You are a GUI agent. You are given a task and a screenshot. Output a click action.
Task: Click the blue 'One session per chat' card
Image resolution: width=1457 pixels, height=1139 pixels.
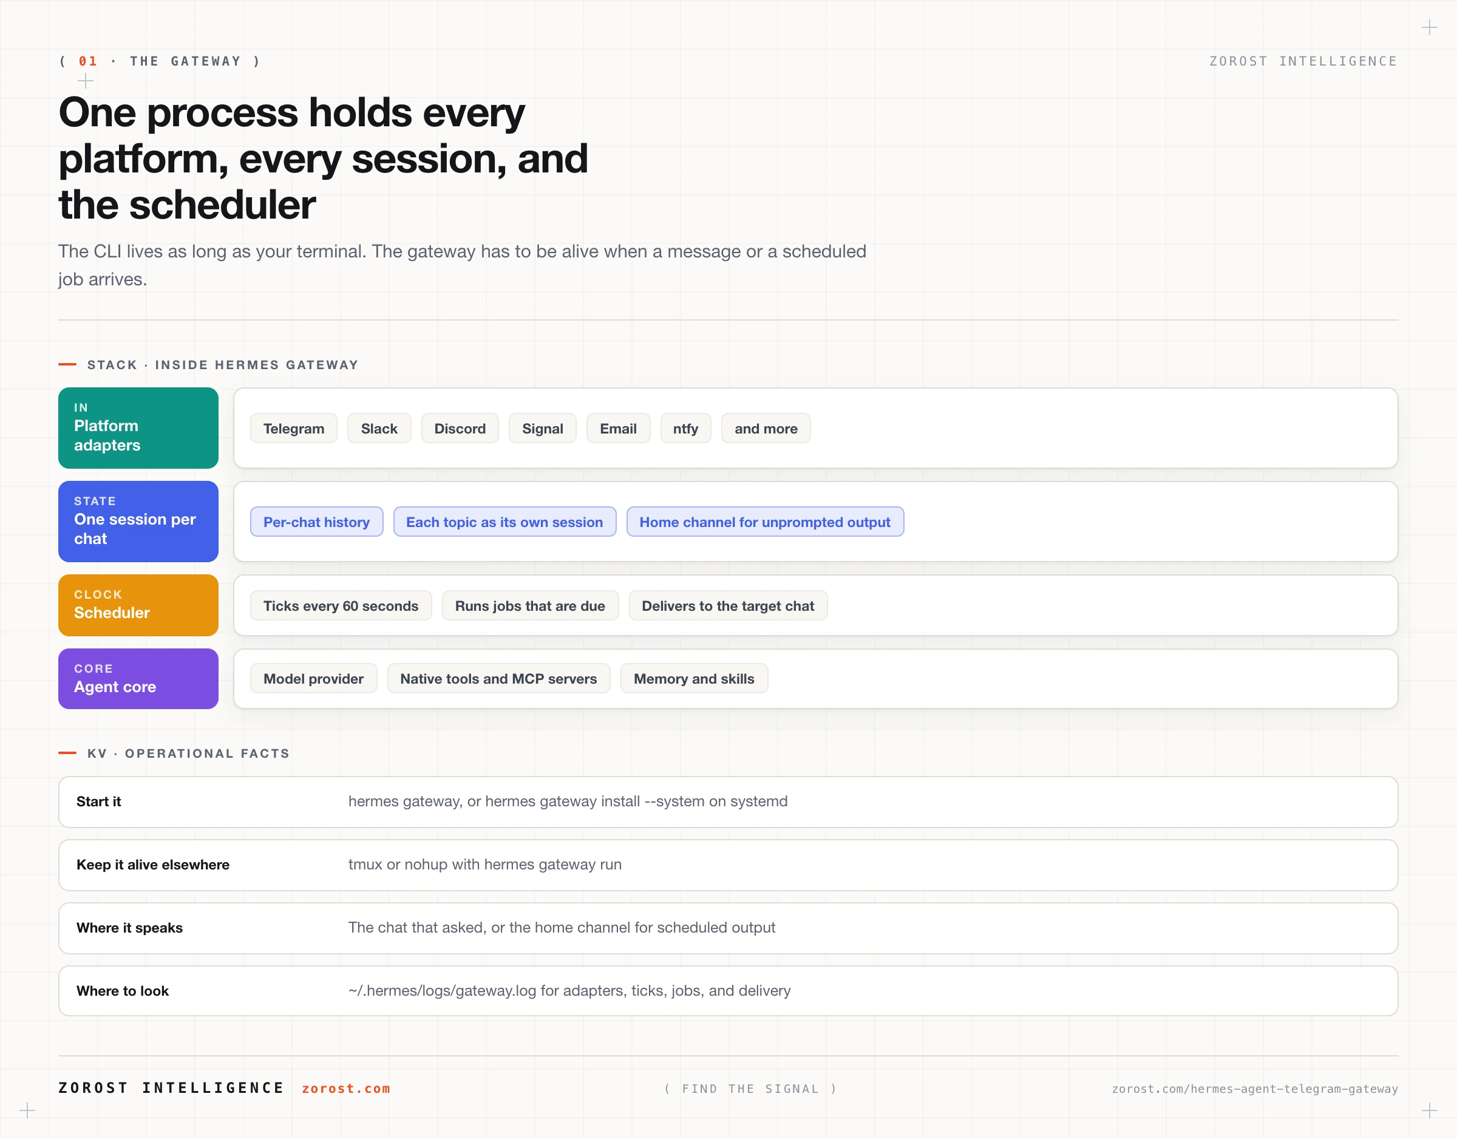click(x=138, y=521)
